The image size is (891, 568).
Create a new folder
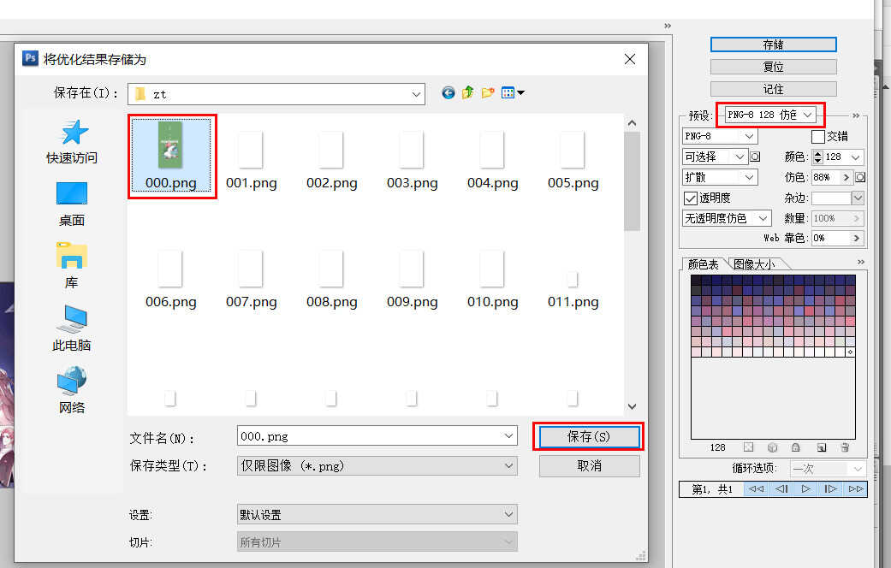point(488,92)
